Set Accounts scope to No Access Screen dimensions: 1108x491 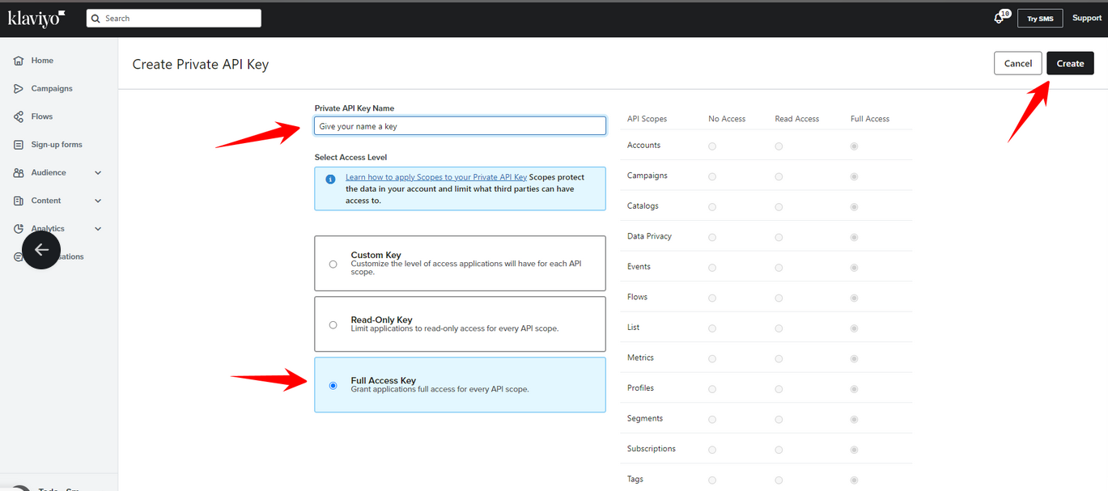coord(712,146)
